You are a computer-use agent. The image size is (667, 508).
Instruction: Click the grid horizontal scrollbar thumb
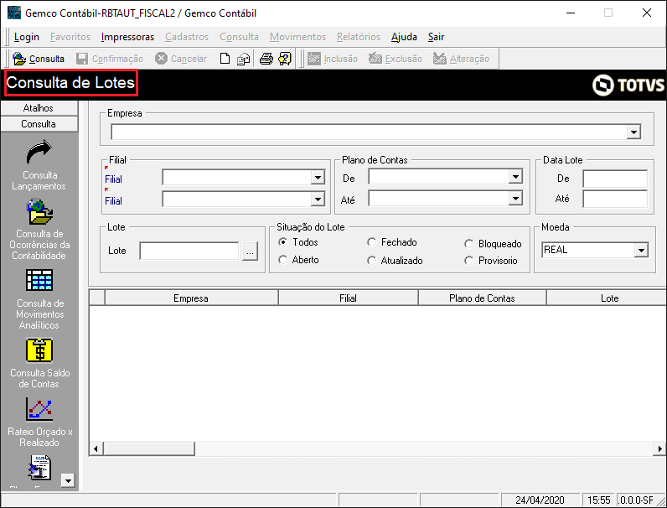coord(149,448)
